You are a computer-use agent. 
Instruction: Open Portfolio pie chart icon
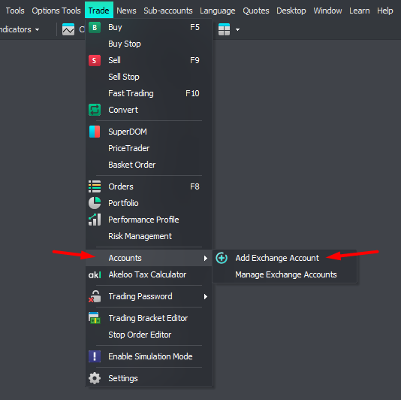(95, 203)
